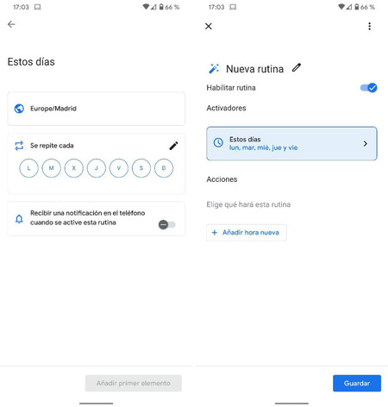388x407 pixels.
Task: Tap the repeat arrows icon
Action: click(x=19, y=146)
